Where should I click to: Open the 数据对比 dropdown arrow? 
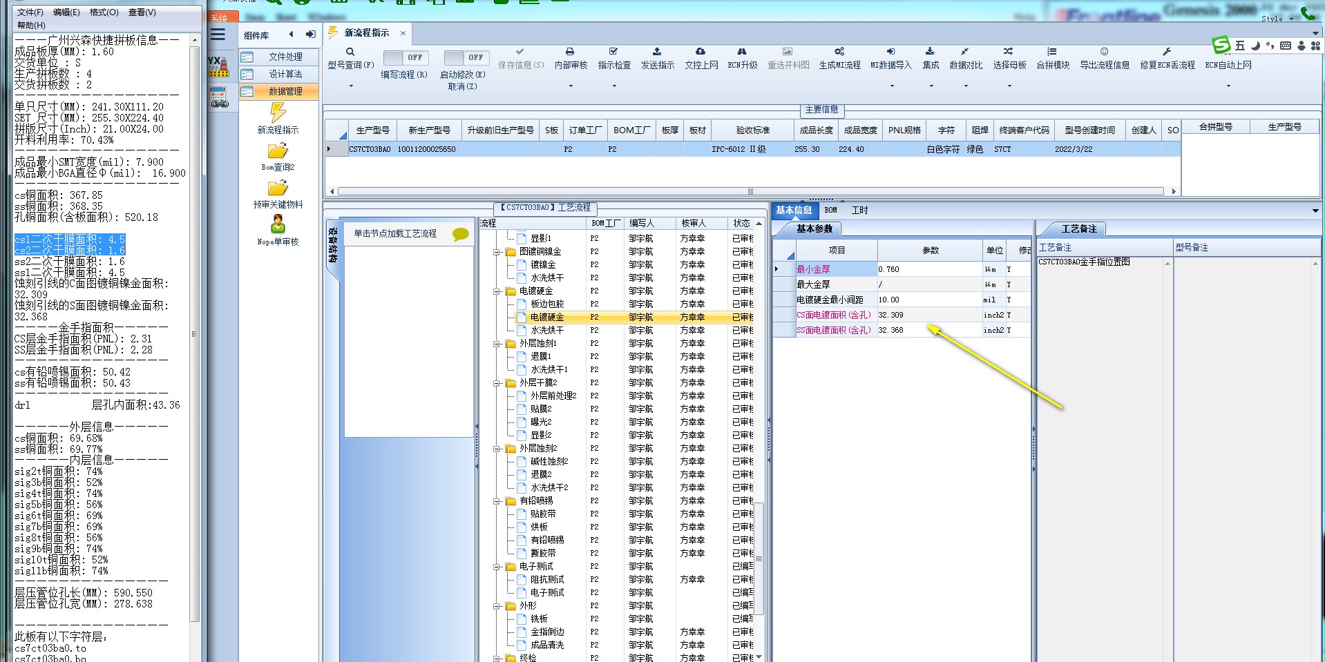pyautogui.click(x=966, y=86)
